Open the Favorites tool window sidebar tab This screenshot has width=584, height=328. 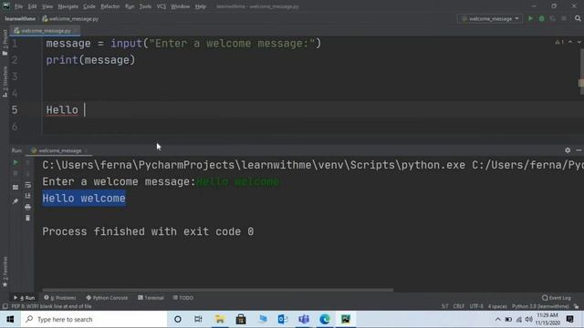[5, 272]
